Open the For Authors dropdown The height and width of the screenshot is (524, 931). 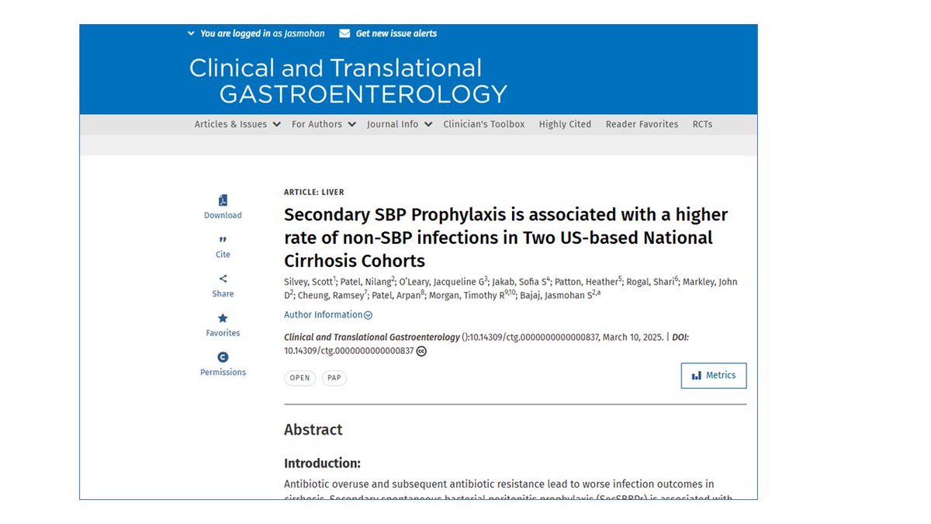[x=324, y=124]
